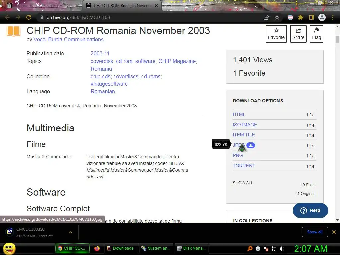Open the Share button
This screenshot has height=255, width=340.
pos(298,34)
